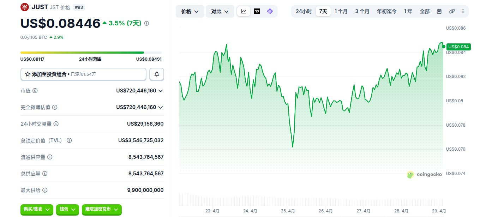Click the 28. 4月 date axis label

point(401,211)
